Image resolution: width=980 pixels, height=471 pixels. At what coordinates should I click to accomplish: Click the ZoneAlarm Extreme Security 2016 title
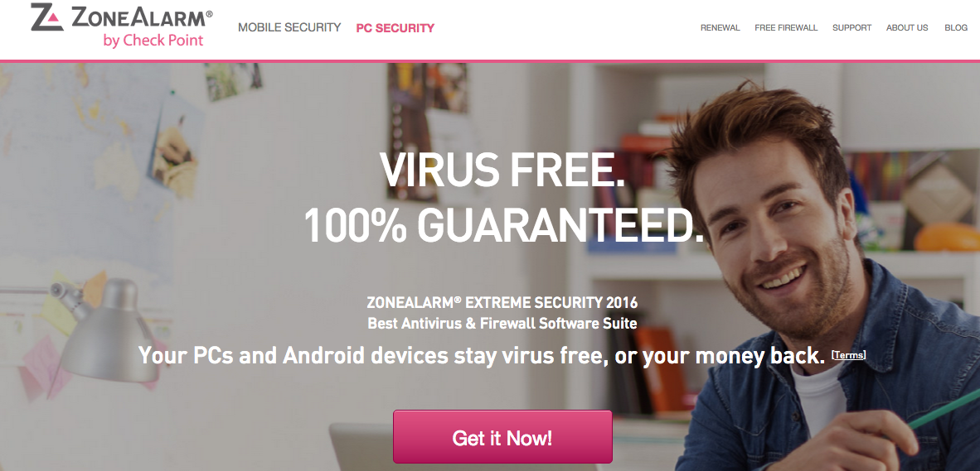[502, 303]
